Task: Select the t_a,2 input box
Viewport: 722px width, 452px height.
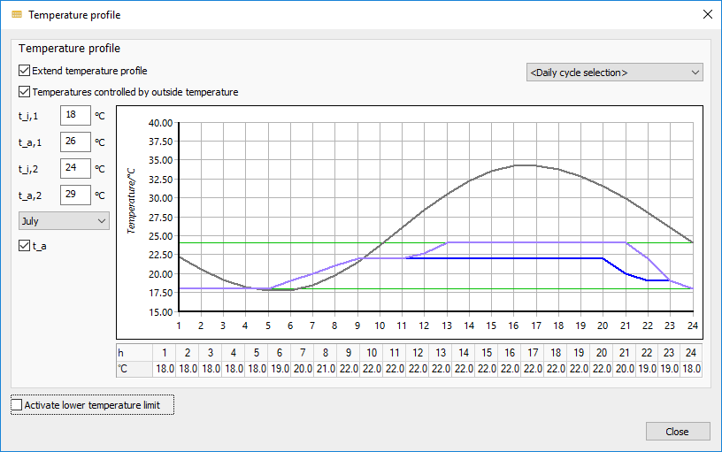Action: 75,195
